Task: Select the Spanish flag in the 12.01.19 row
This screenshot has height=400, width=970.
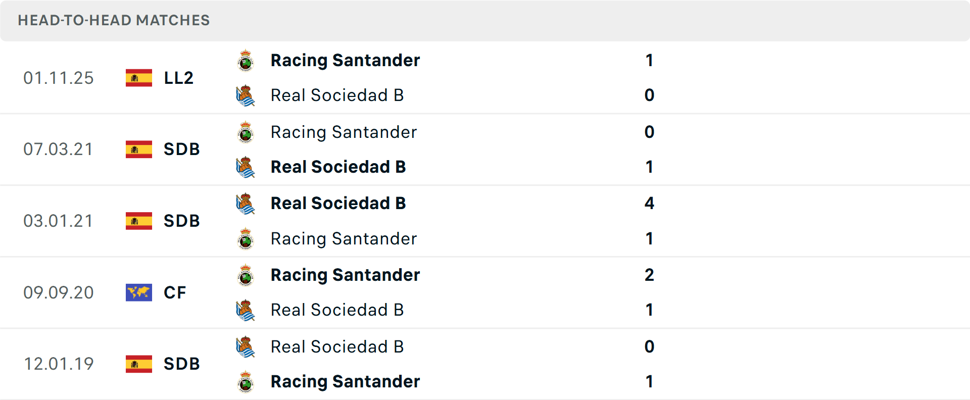Action: tap(138, 364)
